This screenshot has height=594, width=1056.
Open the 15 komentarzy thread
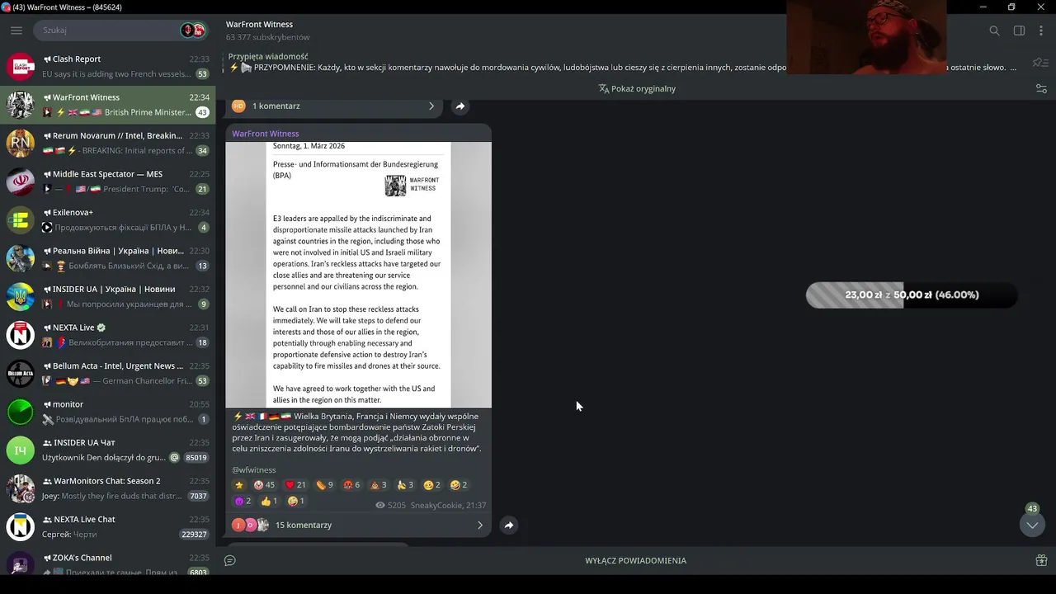(x=358, y=525)
